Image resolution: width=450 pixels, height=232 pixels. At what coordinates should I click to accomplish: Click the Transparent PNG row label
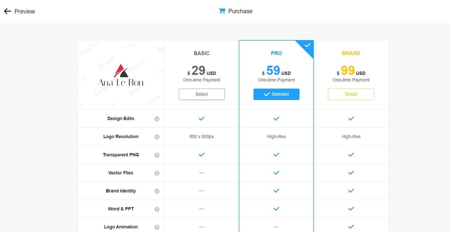(121, 155)
